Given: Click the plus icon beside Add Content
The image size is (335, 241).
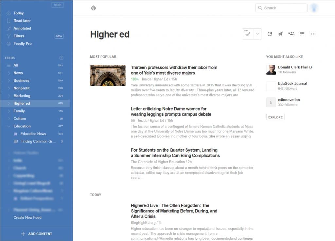Looking at the screenshot, I should (23, 234).
